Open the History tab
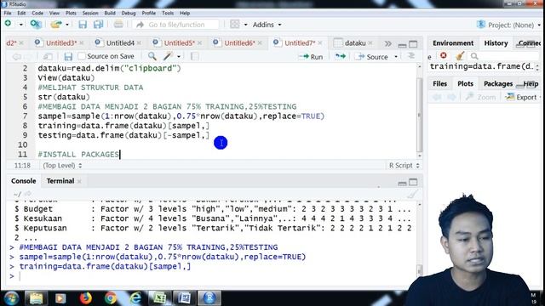The height and width of the screenshot is (306, 545). click(x=496, y=43)
